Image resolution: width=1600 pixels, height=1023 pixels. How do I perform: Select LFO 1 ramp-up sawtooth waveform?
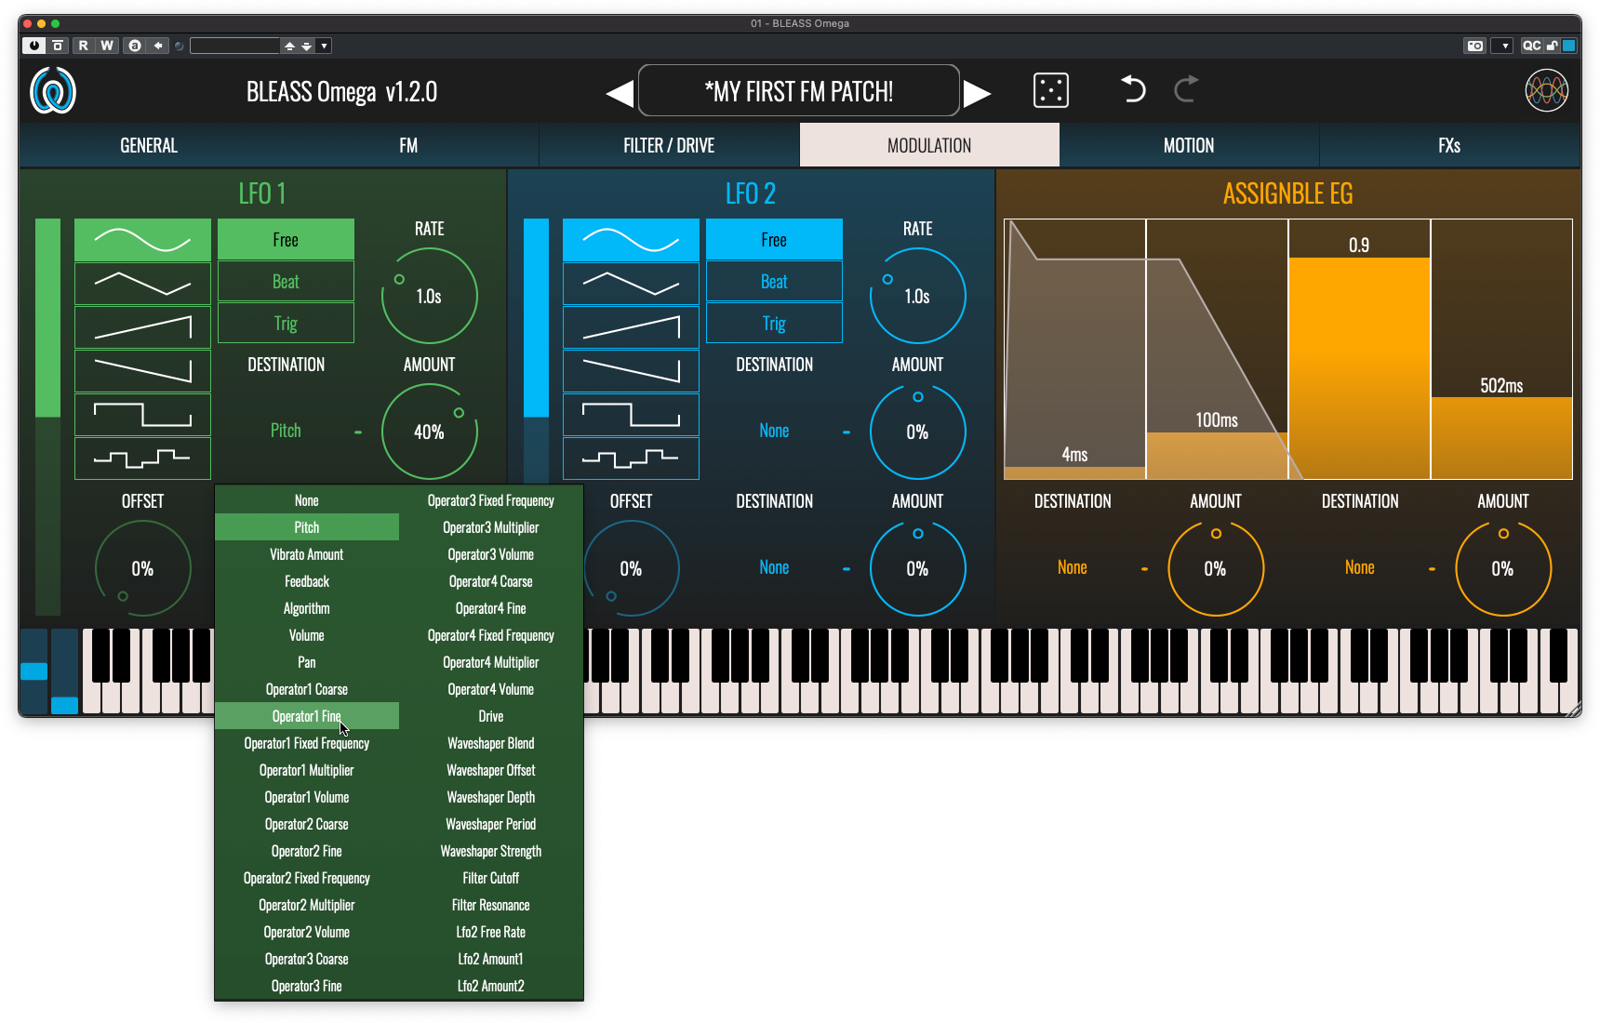point(142,328)
